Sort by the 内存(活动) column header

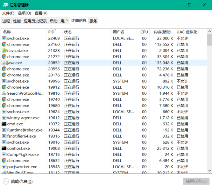(162, 32)
